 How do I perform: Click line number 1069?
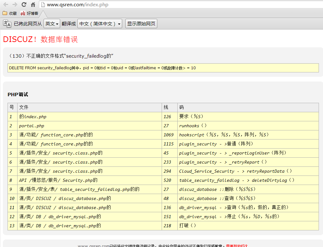[169, 135]
